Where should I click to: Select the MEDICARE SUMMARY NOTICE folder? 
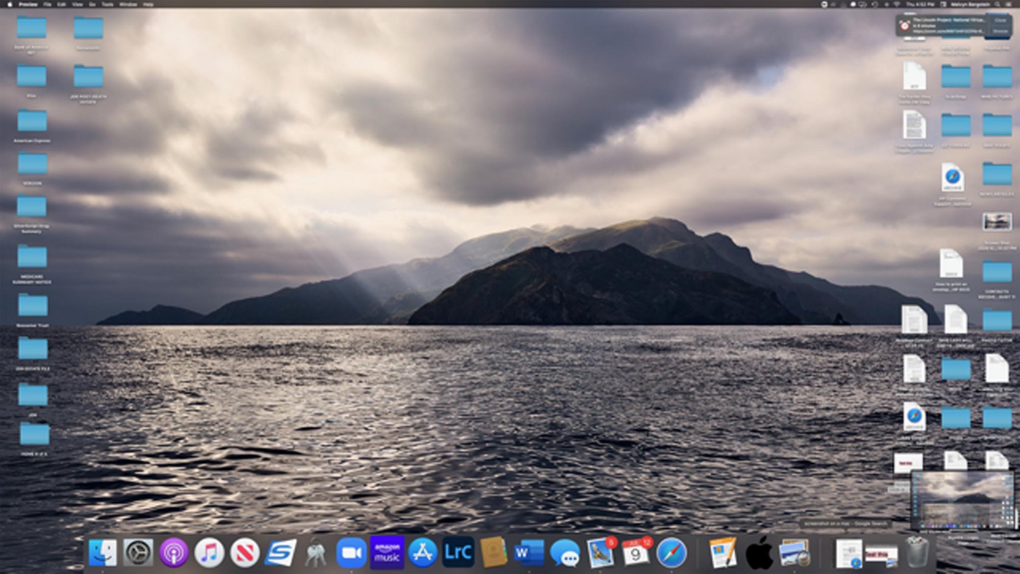(32, 264)
